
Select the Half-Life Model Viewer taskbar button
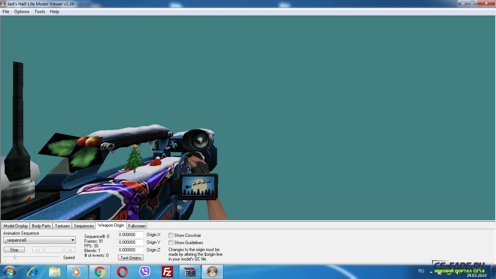tap(212, 272)
